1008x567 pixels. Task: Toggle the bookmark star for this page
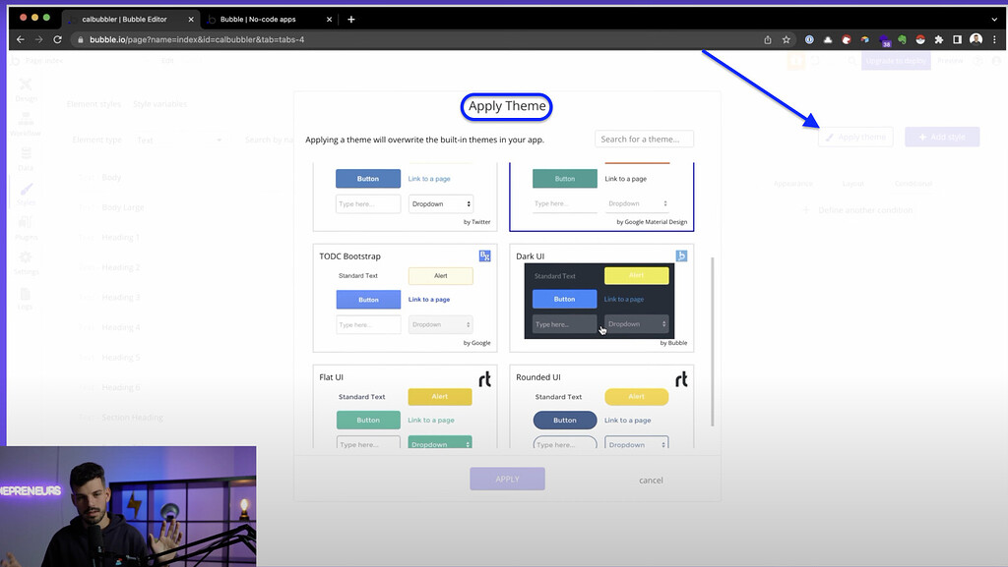pos(786,39)
